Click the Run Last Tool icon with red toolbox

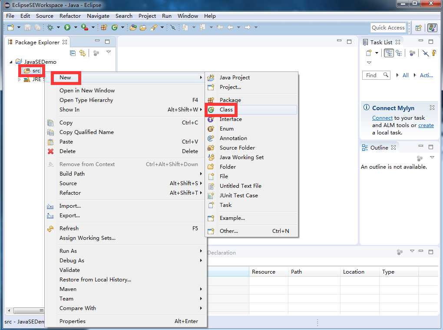click(85, 27)
